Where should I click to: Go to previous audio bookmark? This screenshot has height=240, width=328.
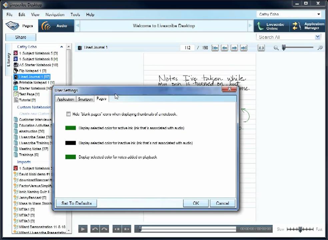pos(117,229)
